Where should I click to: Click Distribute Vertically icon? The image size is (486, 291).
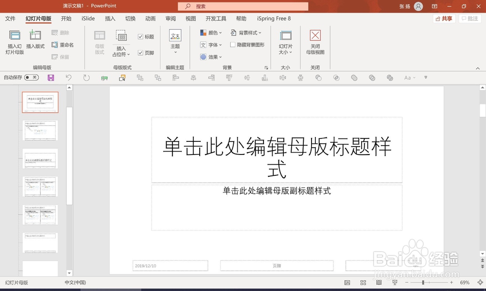click(300, 78)
